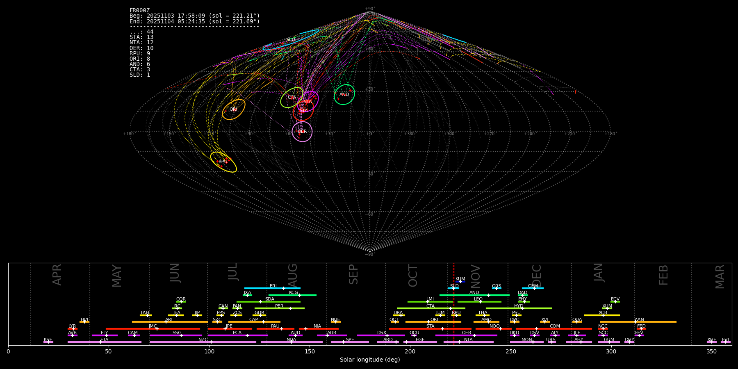
Task: Click the red STA radiant circle on map
Action: [303, 111]
